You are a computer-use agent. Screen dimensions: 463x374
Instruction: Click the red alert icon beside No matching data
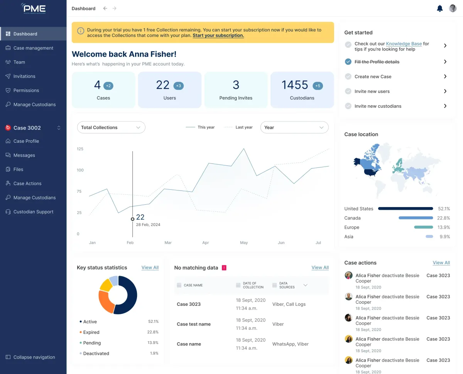pos(224,268)
